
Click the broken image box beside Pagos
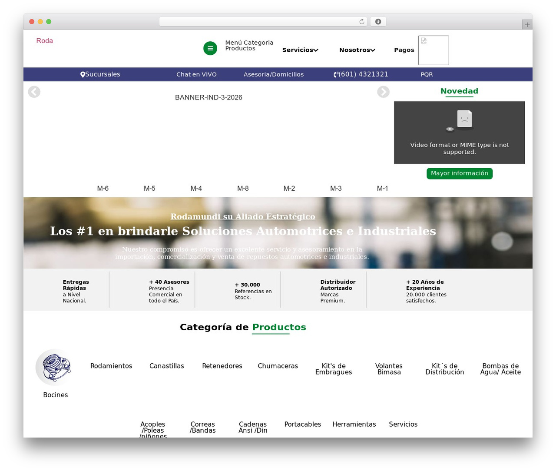434,50
